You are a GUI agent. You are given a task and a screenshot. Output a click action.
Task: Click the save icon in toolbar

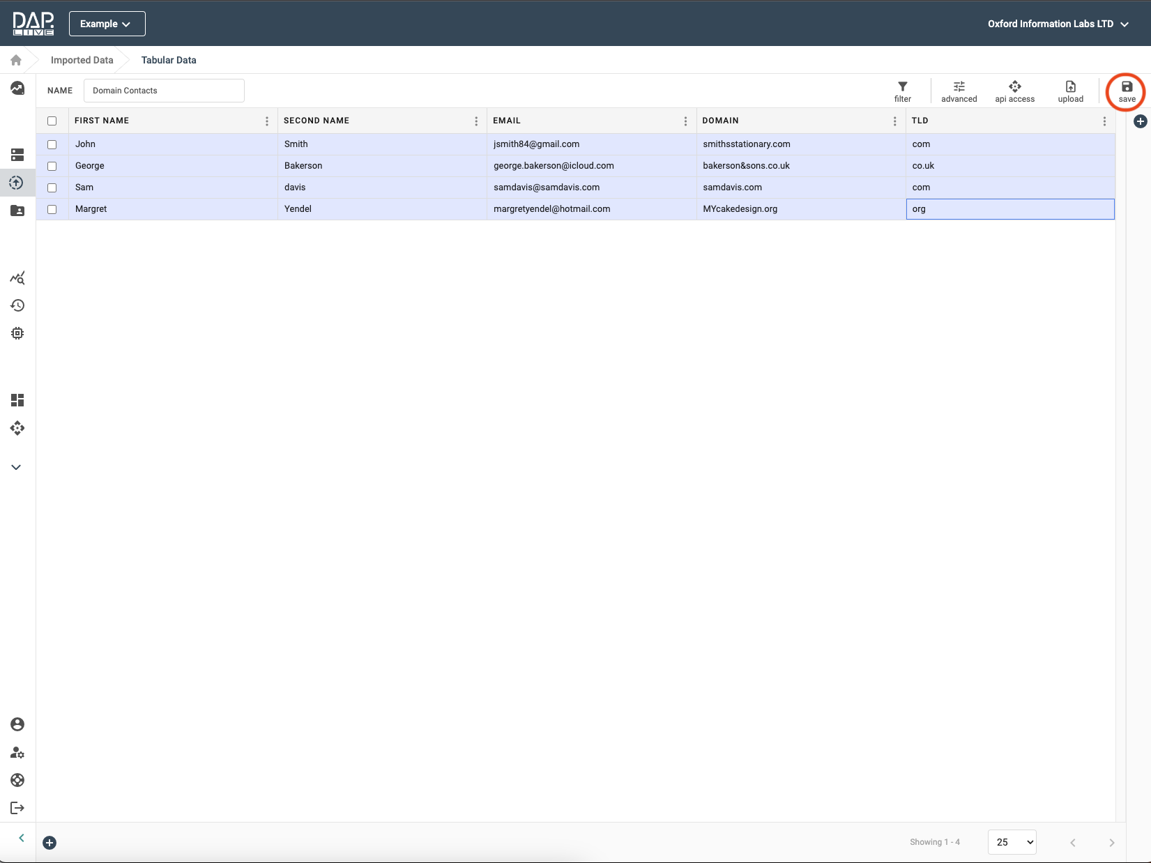[1127, 91]
